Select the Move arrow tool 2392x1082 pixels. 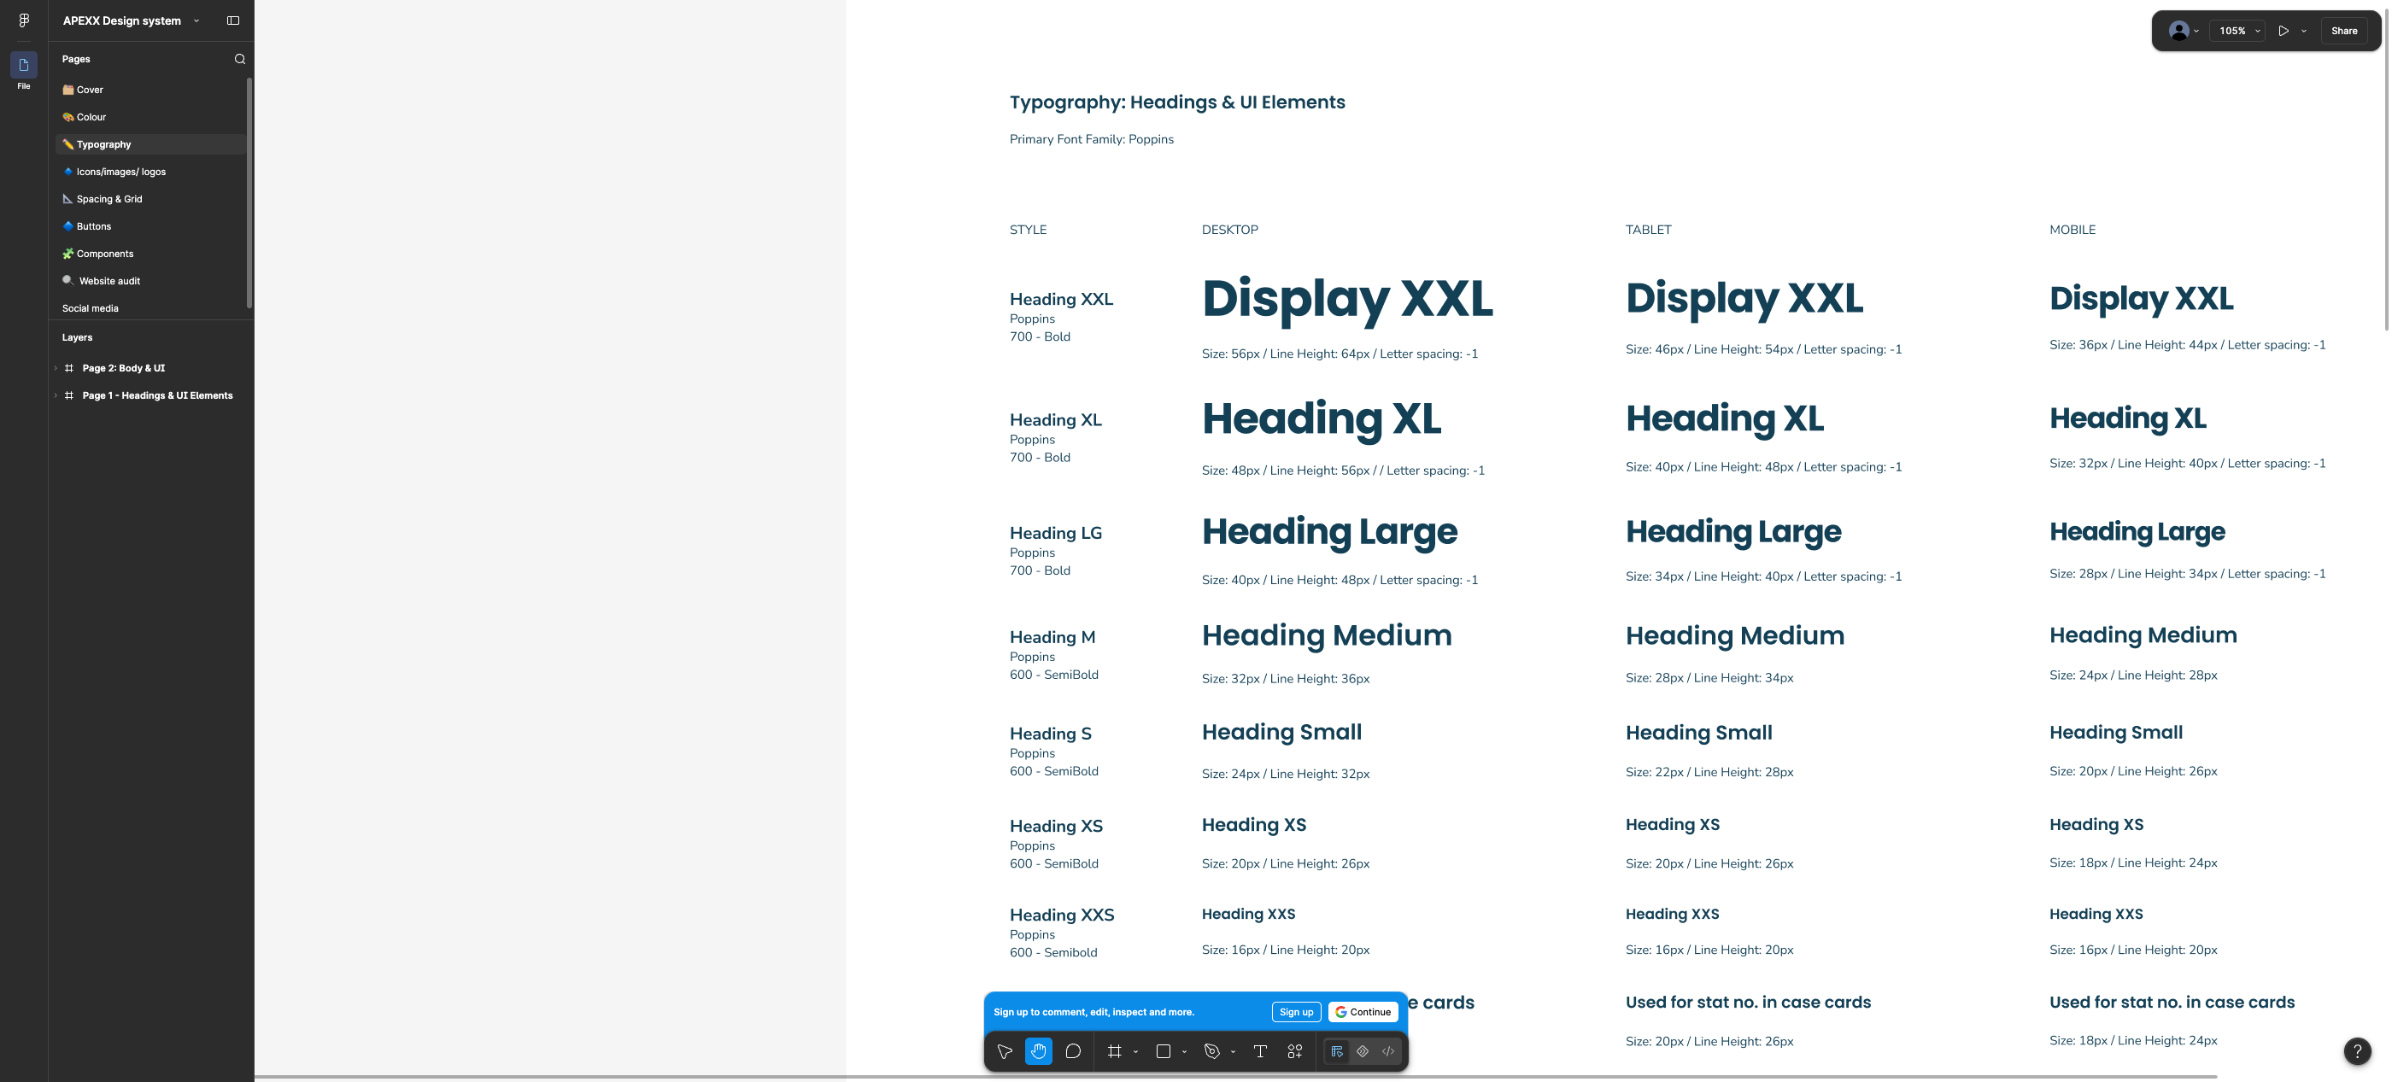[x=1005, y=1051]
